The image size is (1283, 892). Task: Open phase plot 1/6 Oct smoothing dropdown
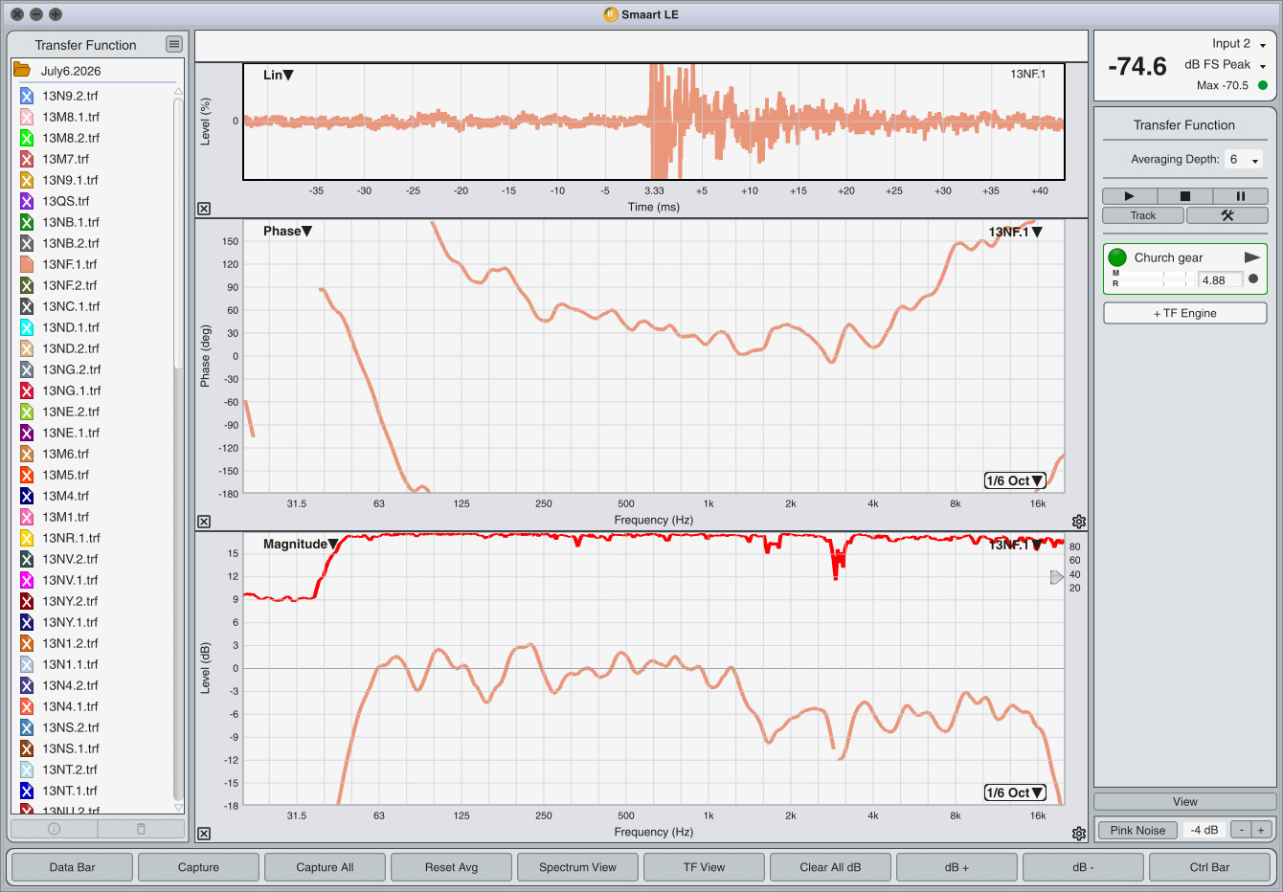point(1014,480)
